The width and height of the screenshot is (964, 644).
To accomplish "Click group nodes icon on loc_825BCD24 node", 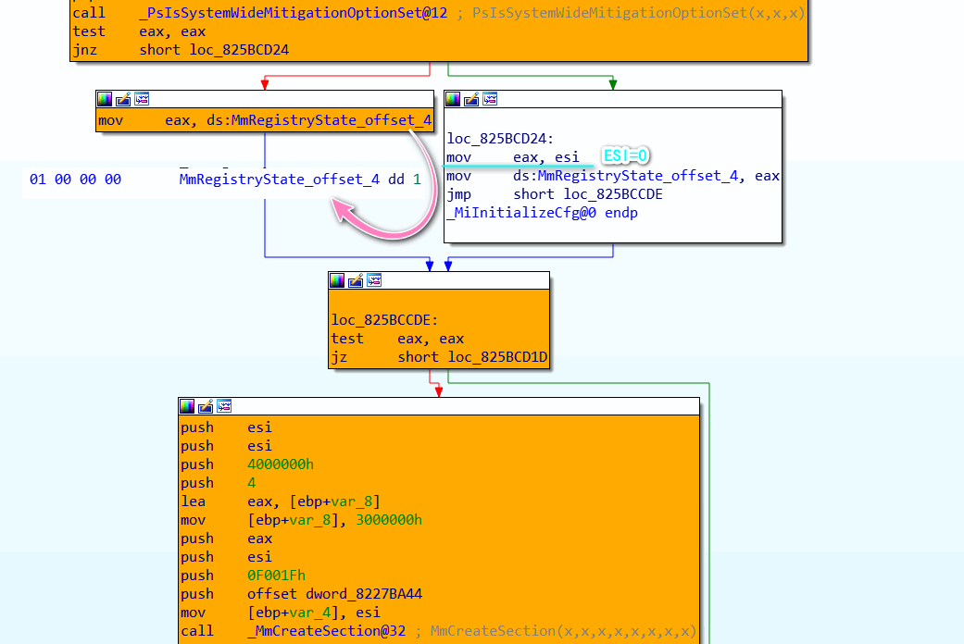I will click(490, 99).
